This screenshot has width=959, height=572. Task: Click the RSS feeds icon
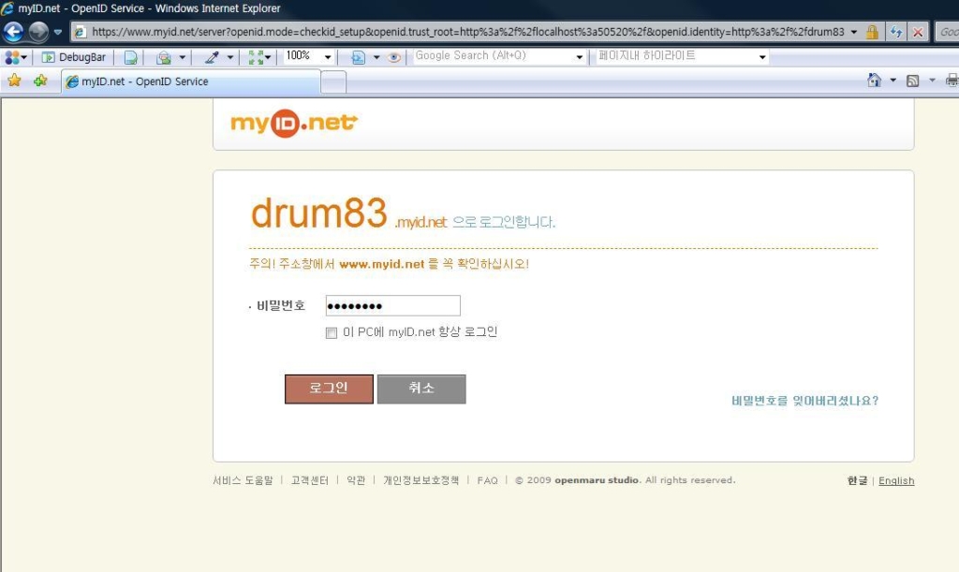point(912,81)
